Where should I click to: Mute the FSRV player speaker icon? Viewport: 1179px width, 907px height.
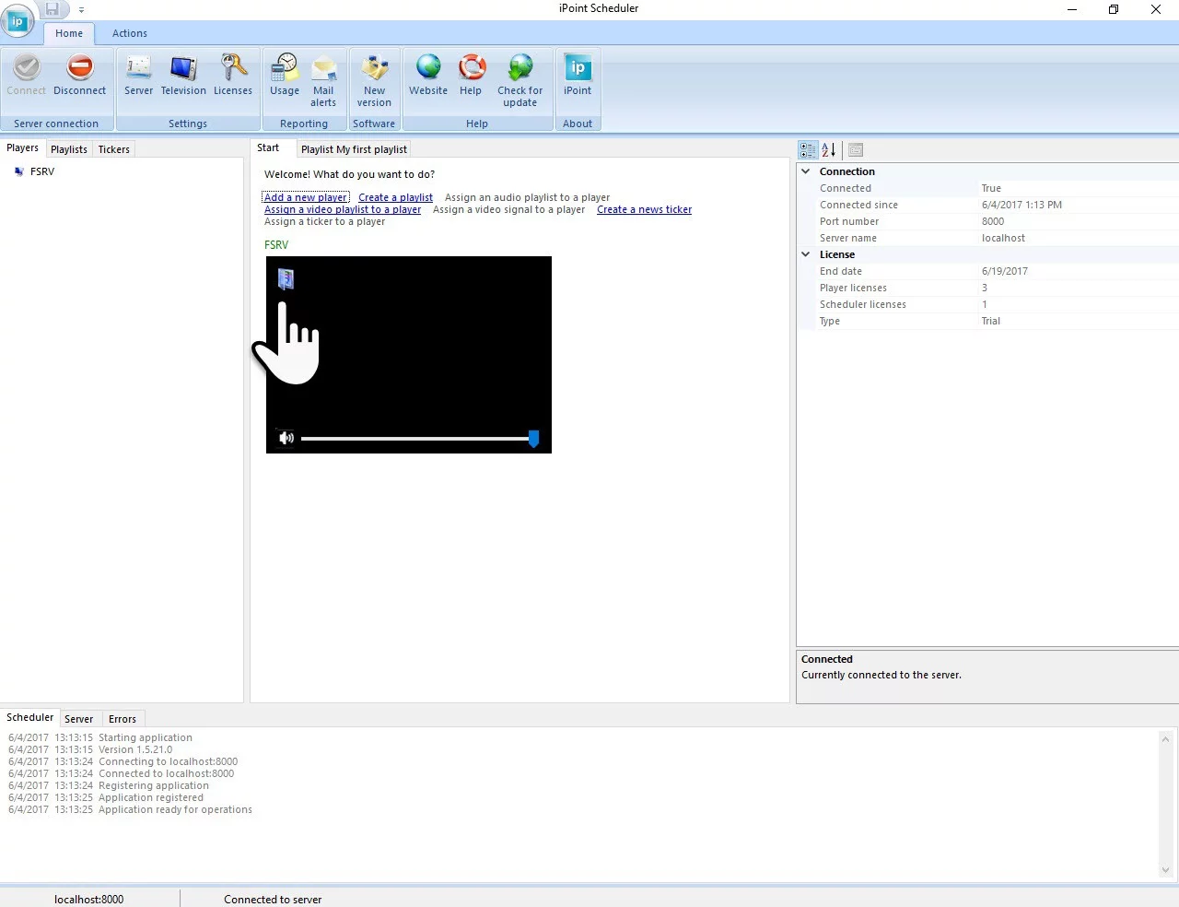click(286, 438)
